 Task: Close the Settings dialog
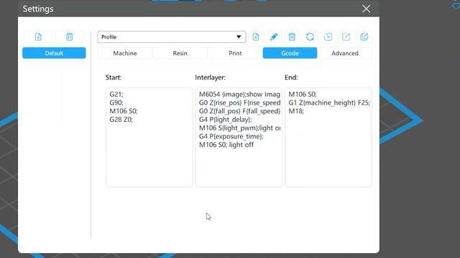pyautogui.click(x=366, y=9)
